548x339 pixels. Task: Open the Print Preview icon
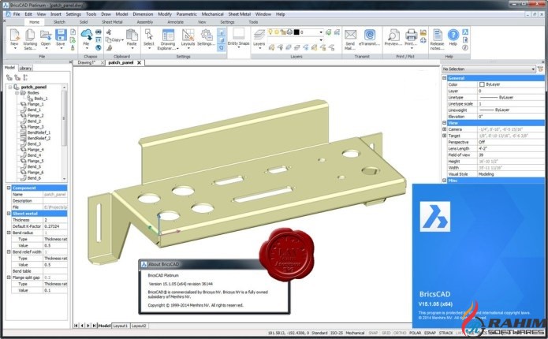[393, 35]
